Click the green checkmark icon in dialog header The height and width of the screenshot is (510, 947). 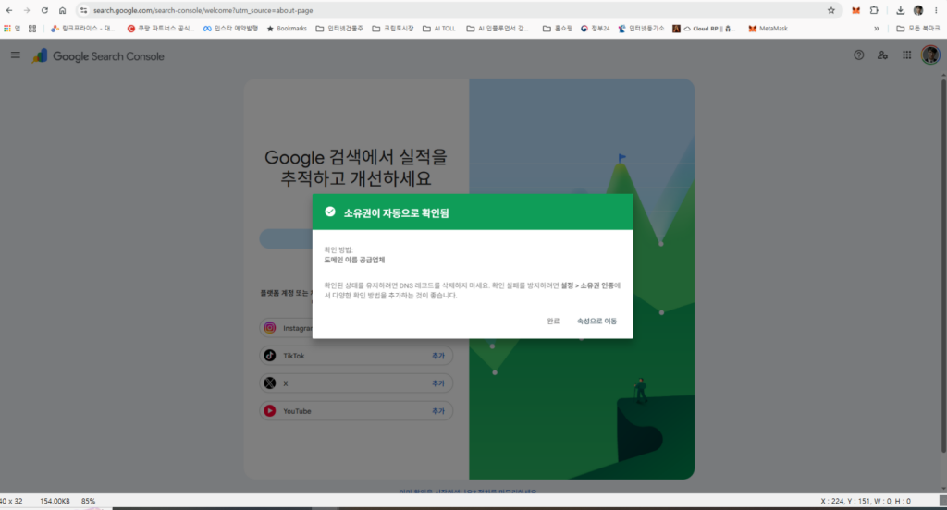(330, 212)
